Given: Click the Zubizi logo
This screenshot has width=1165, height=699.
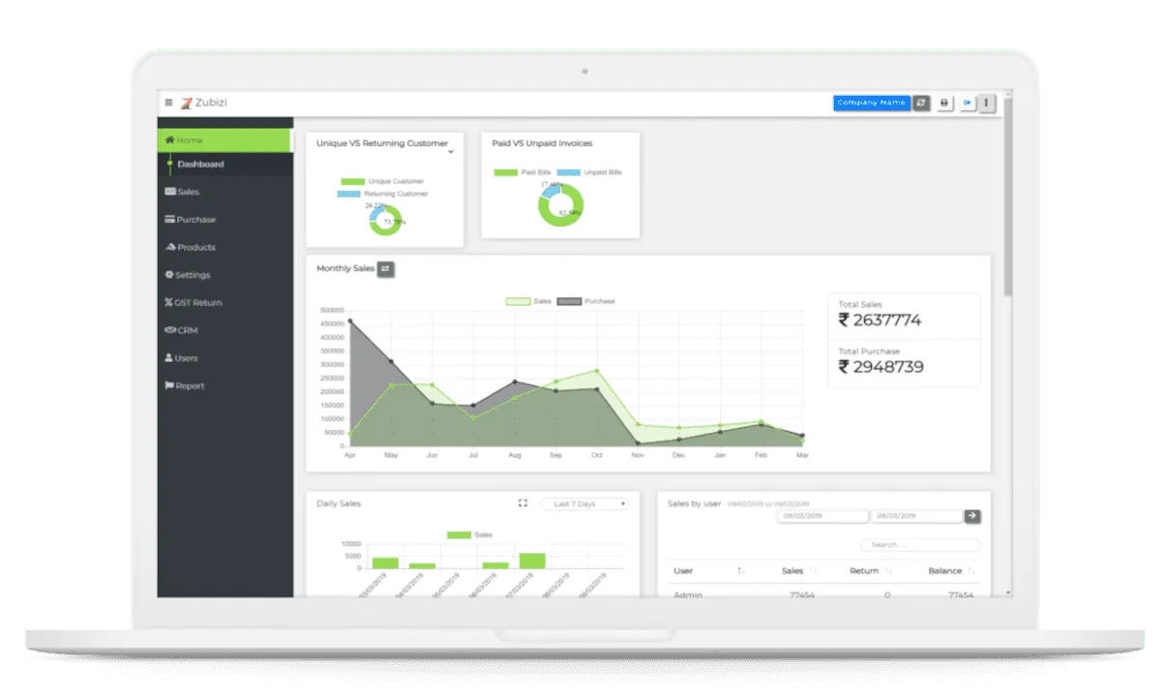Looking at the screenshot, I should pos(203,103).
